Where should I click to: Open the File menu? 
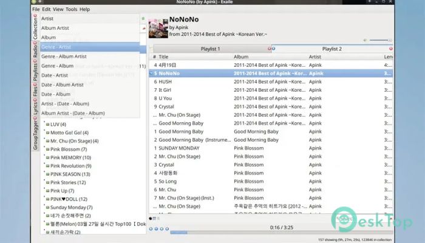pyautogui.click(x=36, y=9)
